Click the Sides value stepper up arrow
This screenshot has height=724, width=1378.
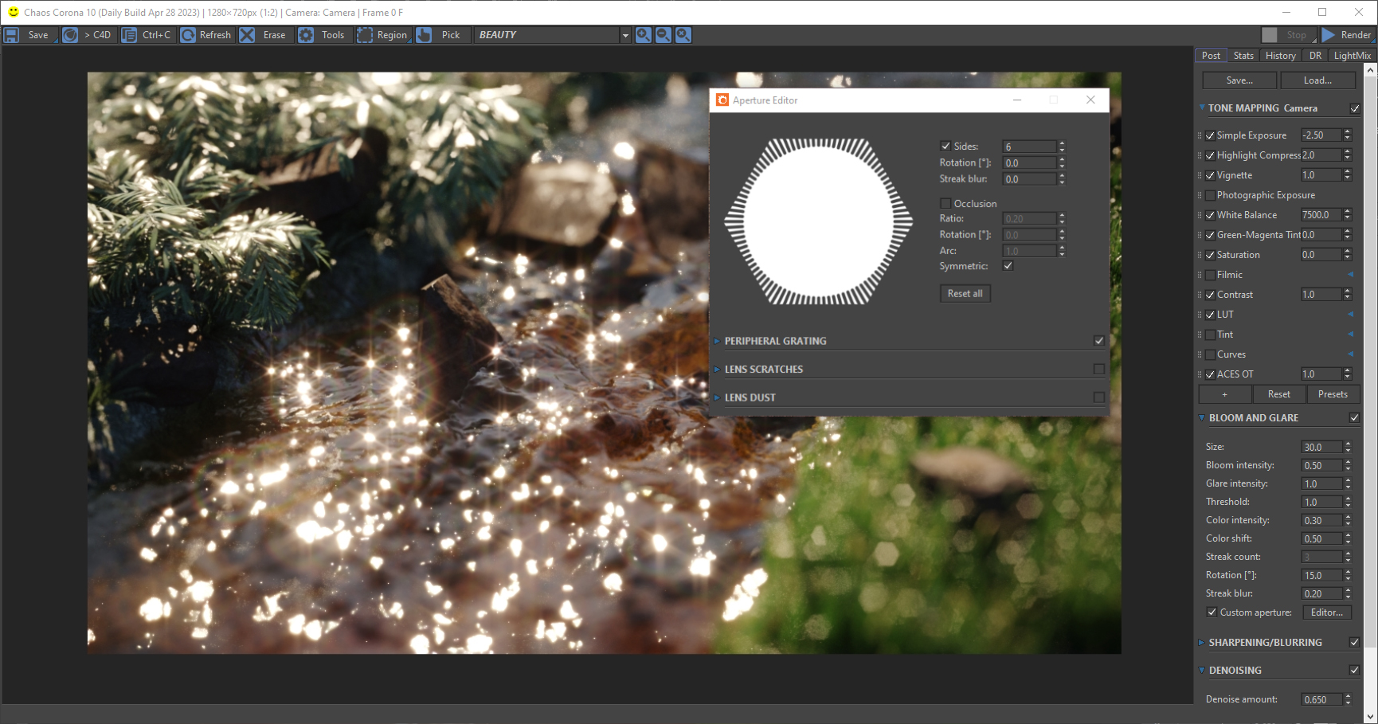click(1062, 143)
